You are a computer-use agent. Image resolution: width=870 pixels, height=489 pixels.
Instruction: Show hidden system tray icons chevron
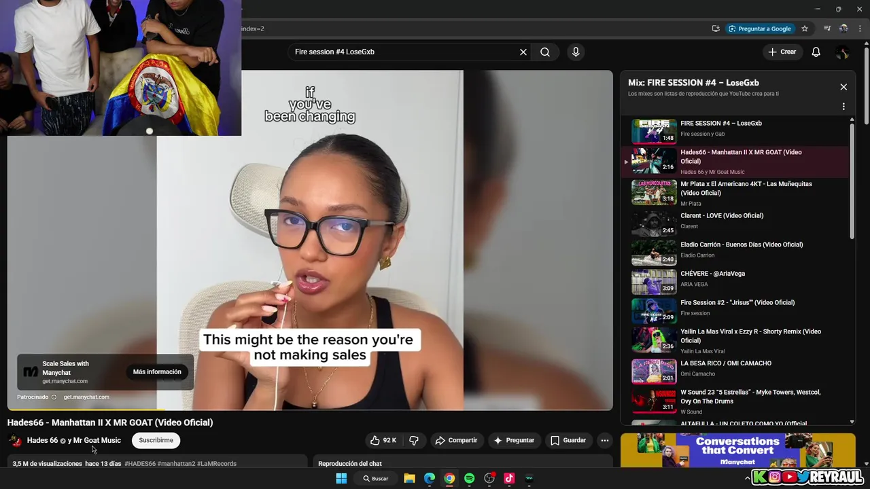[748, 478]
